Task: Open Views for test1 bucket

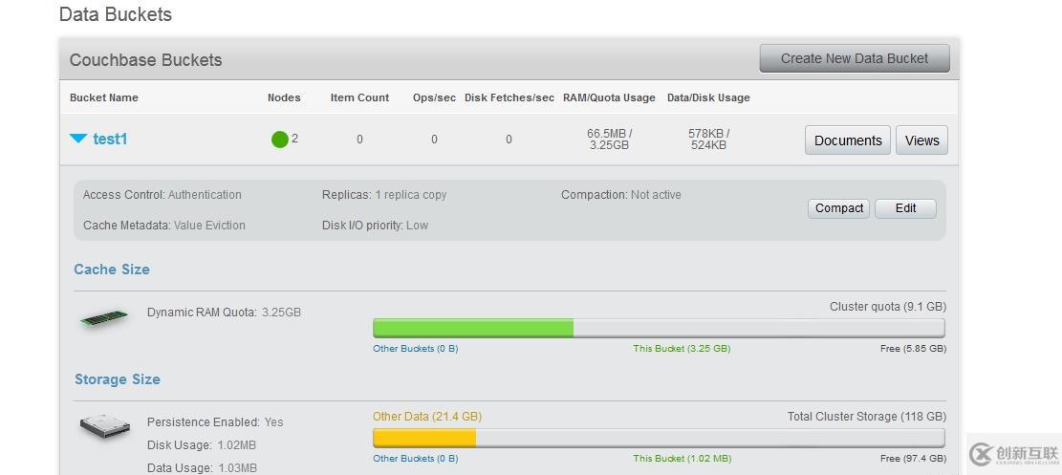Action: (x=921, y=140)
